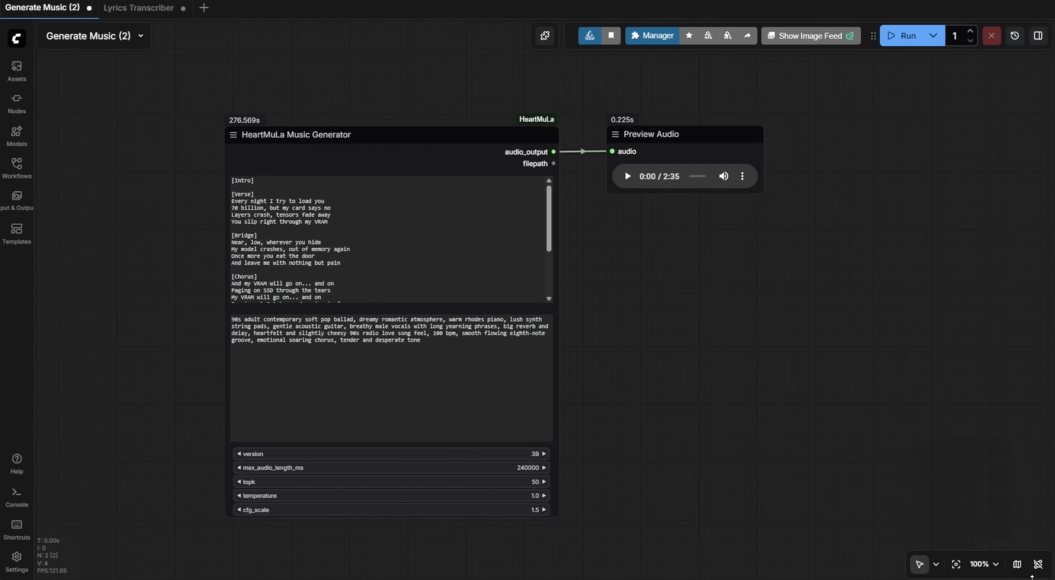Image resolution: width=1055 pixels, height=580 pixels.
Task: Toggle link visibility in canvas toolbar
Action: [x=1038, y=564]
